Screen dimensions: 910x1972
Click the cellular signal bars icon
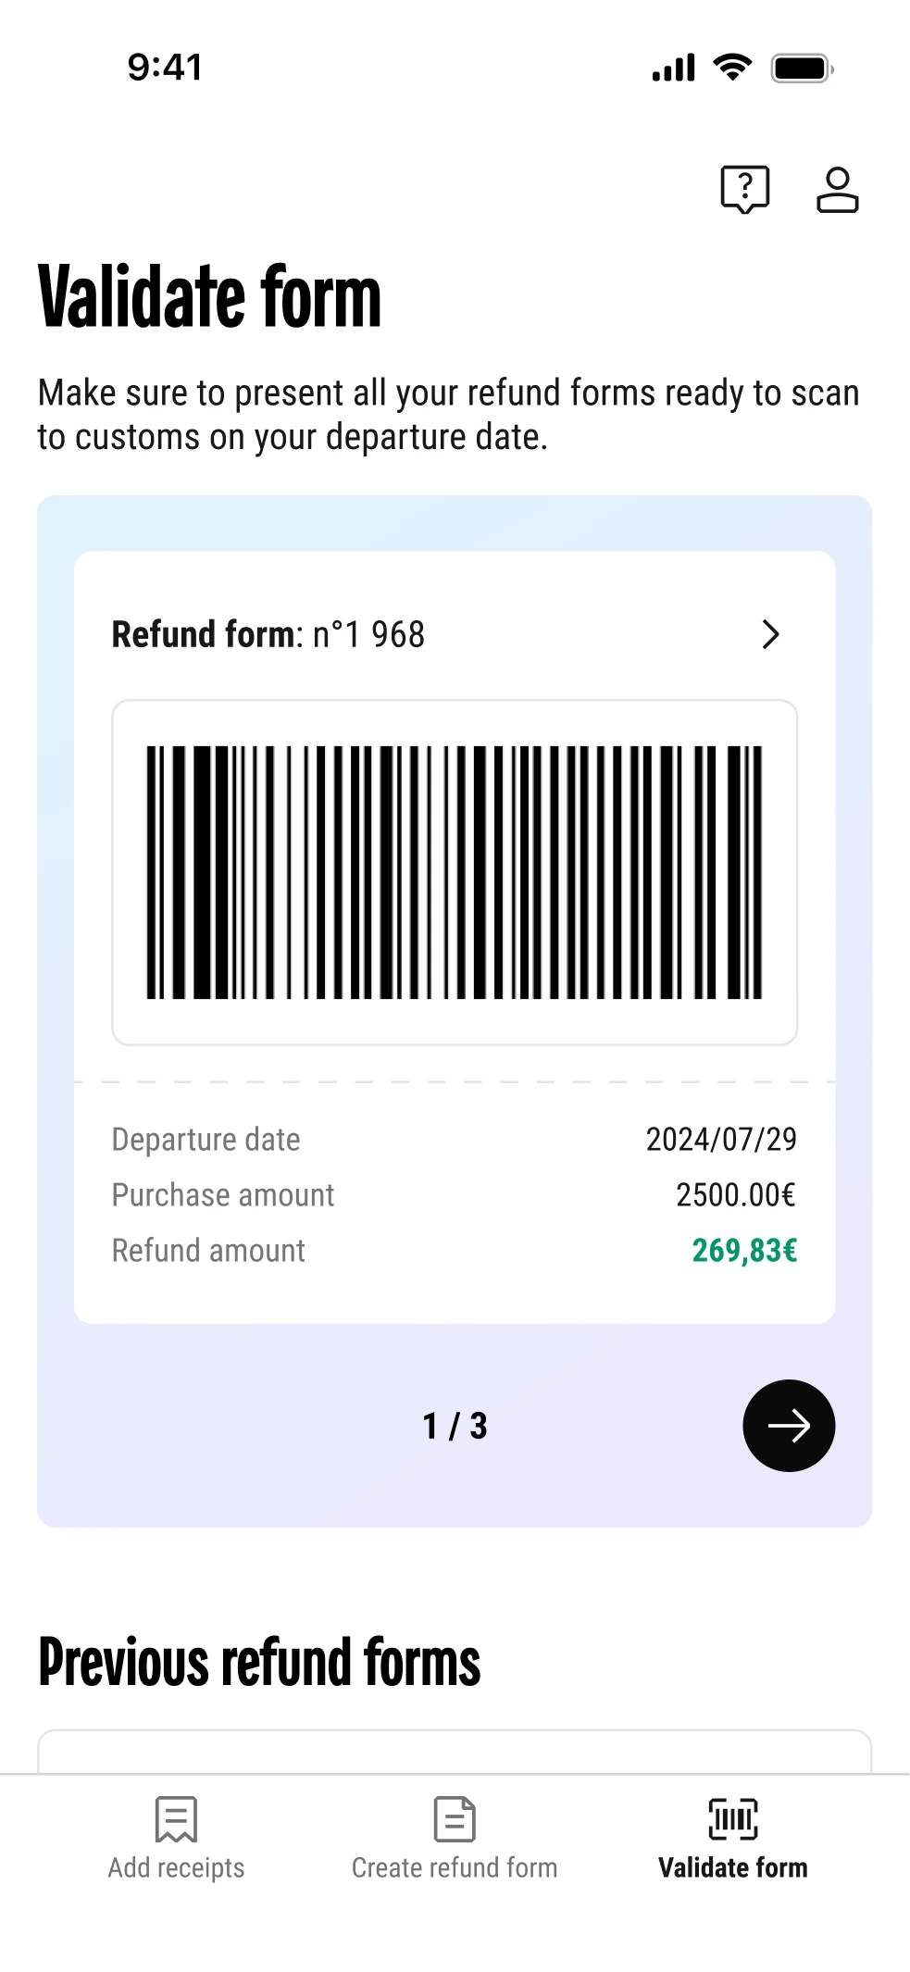[673, 69]
